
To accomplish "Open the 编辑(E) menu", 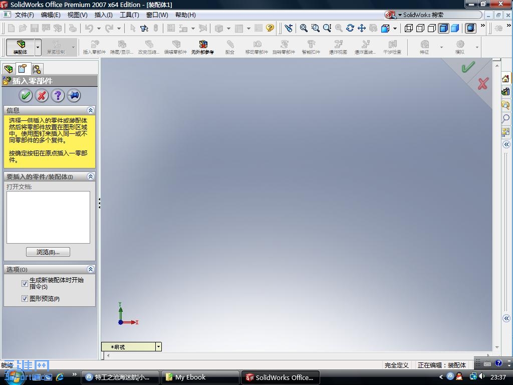I will pyautogui.click(x=51, y=15).
